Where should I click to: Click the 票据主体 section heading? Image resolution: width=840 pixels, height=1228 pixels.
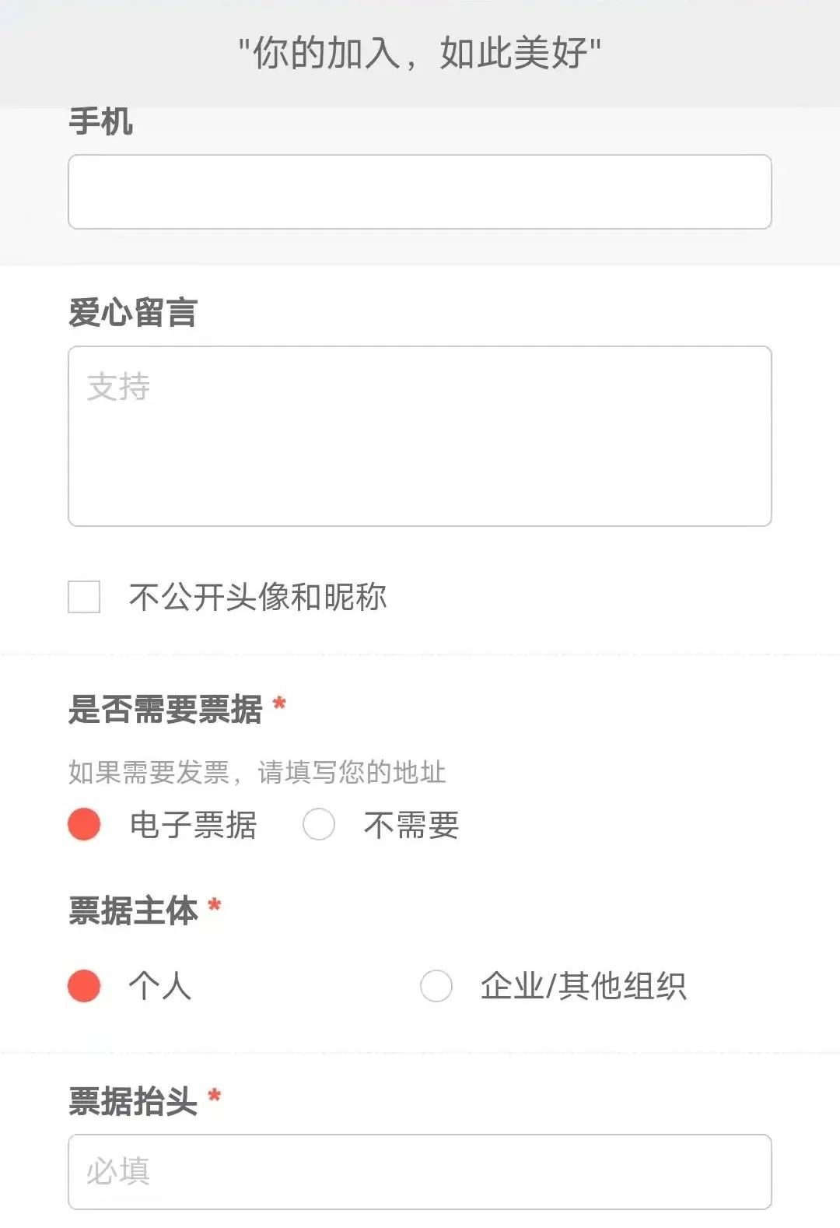pos(134,910)
